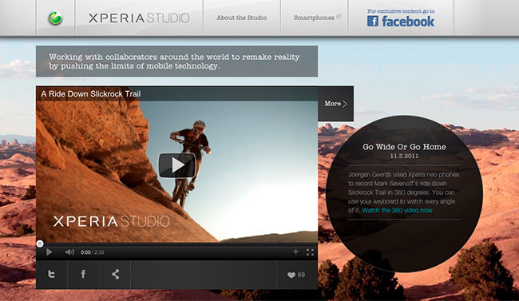This screenshot has width=519, height=301.
Task: Click the 0:00 / 2:33 time display
Action: point(92,252)
